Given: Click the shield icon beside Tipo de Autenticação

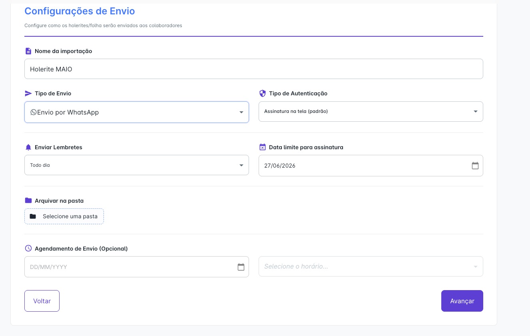Looking at the screenshot, I should [x=263, y=93].
